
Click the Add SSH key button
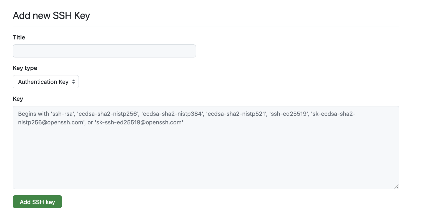pos(37,202)
